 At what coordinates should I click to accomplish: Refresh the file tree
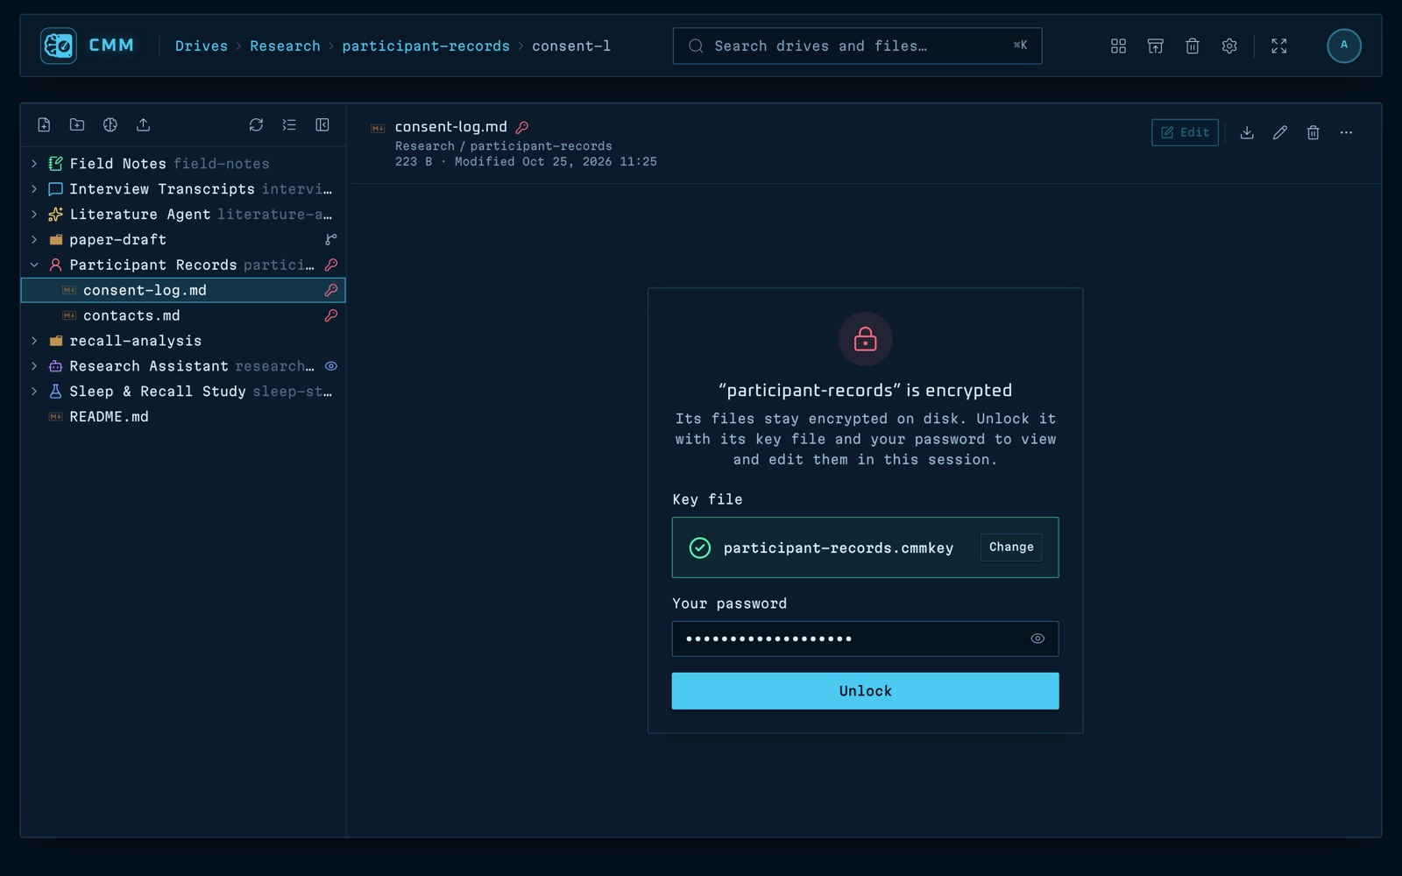coord(256,125)
